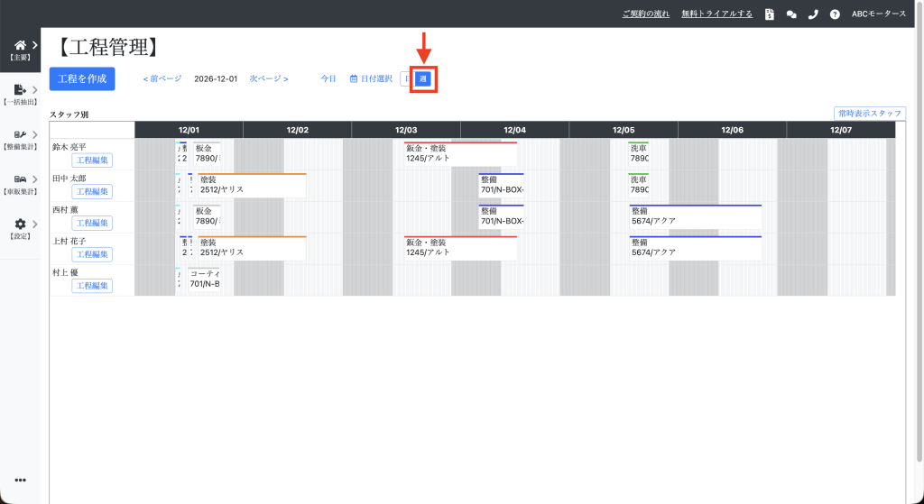Click the three-dots more icon in sidebar
Image resolution: width=924 pixels, height=504 pixels.
click(20, 480)
